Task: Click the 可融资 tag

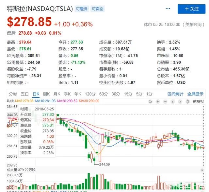Action: coord(82,9)
